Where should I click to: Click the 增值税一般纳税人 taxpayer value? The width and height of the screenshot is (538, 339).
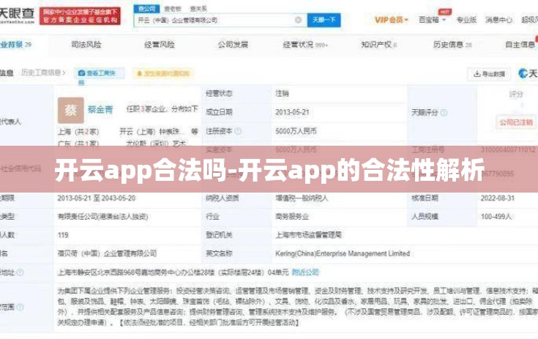(x=302, y=198)
